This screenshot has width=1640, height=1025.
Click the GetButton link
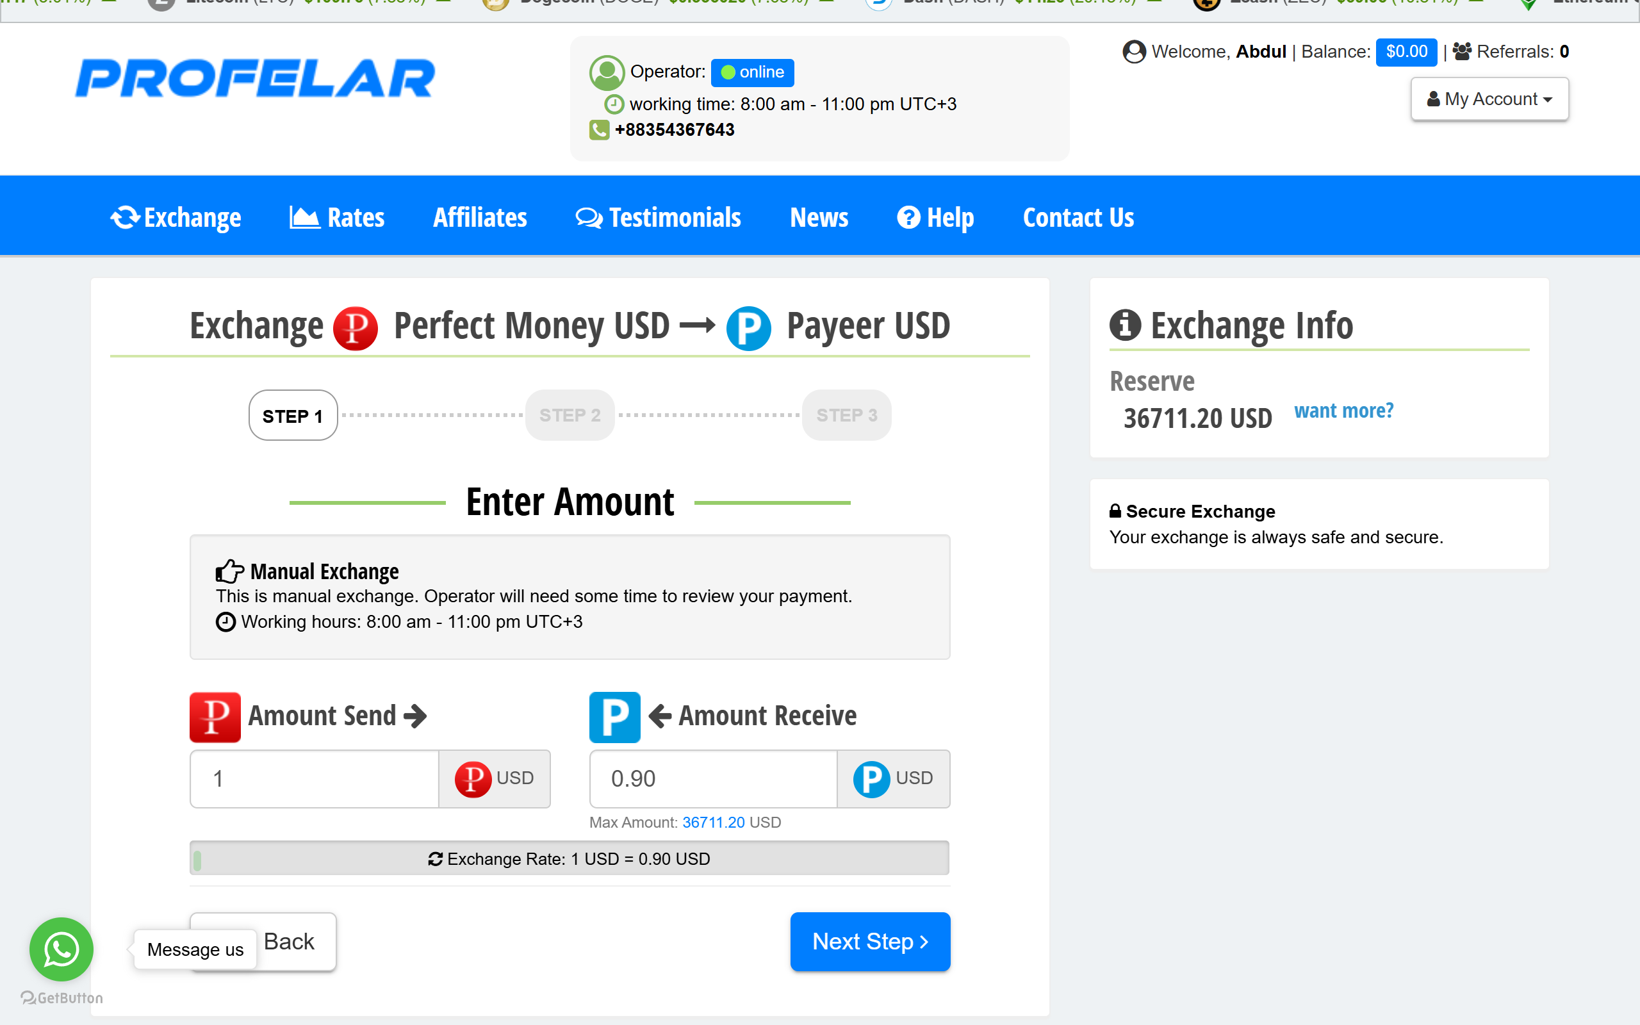point(61,997)
